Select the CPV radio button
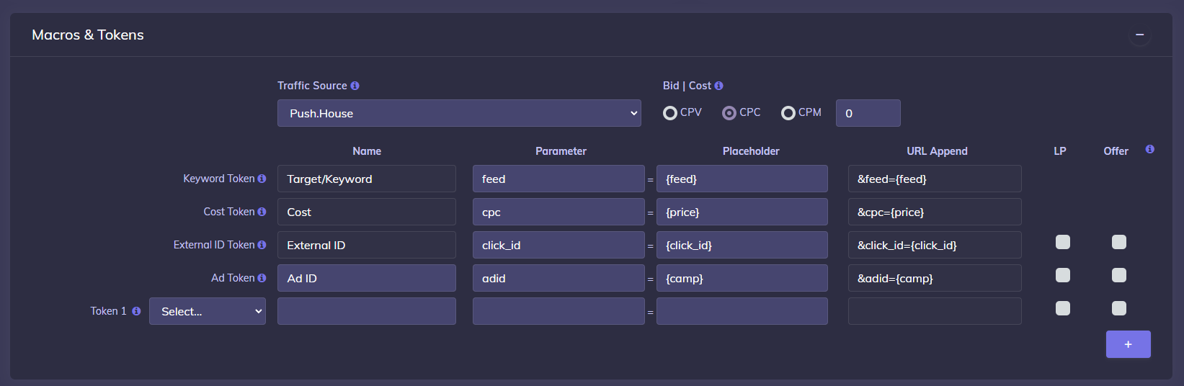This screenshot has width=1184, height=386. tap(670, 113)
